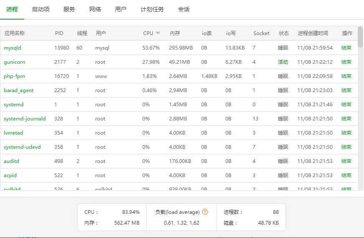The height and width of the screenshot is (238, 364).
Task: Switch to the 用户 tab
Action: 121,9
